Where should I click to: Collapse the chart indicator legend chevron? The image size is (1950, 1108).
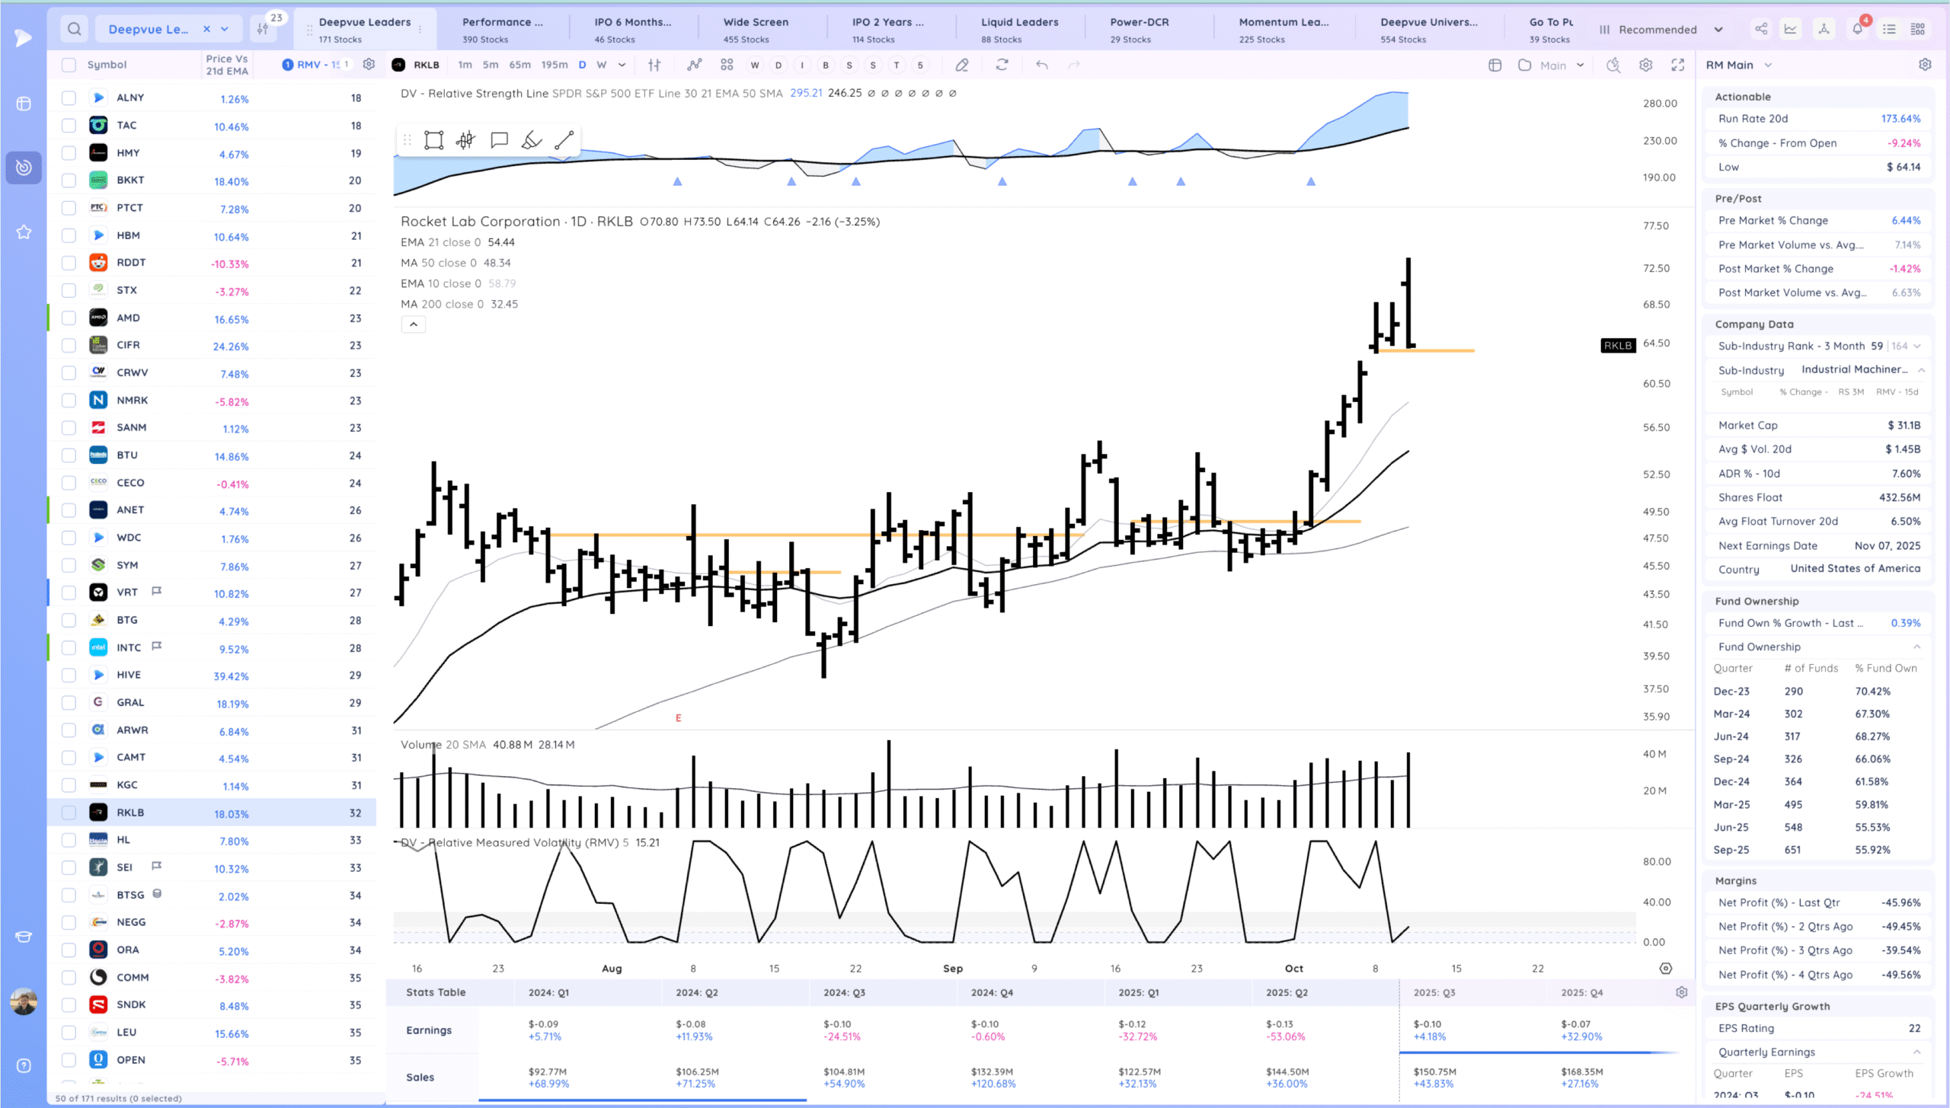pos(413,324)
